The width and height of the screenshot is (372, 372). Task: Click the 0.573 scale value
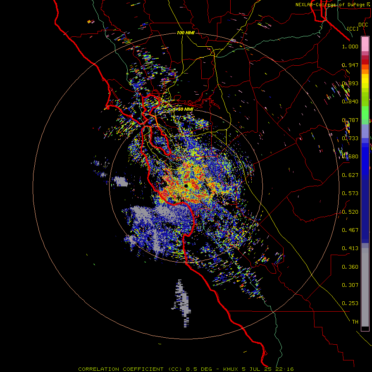click(350, 193)
